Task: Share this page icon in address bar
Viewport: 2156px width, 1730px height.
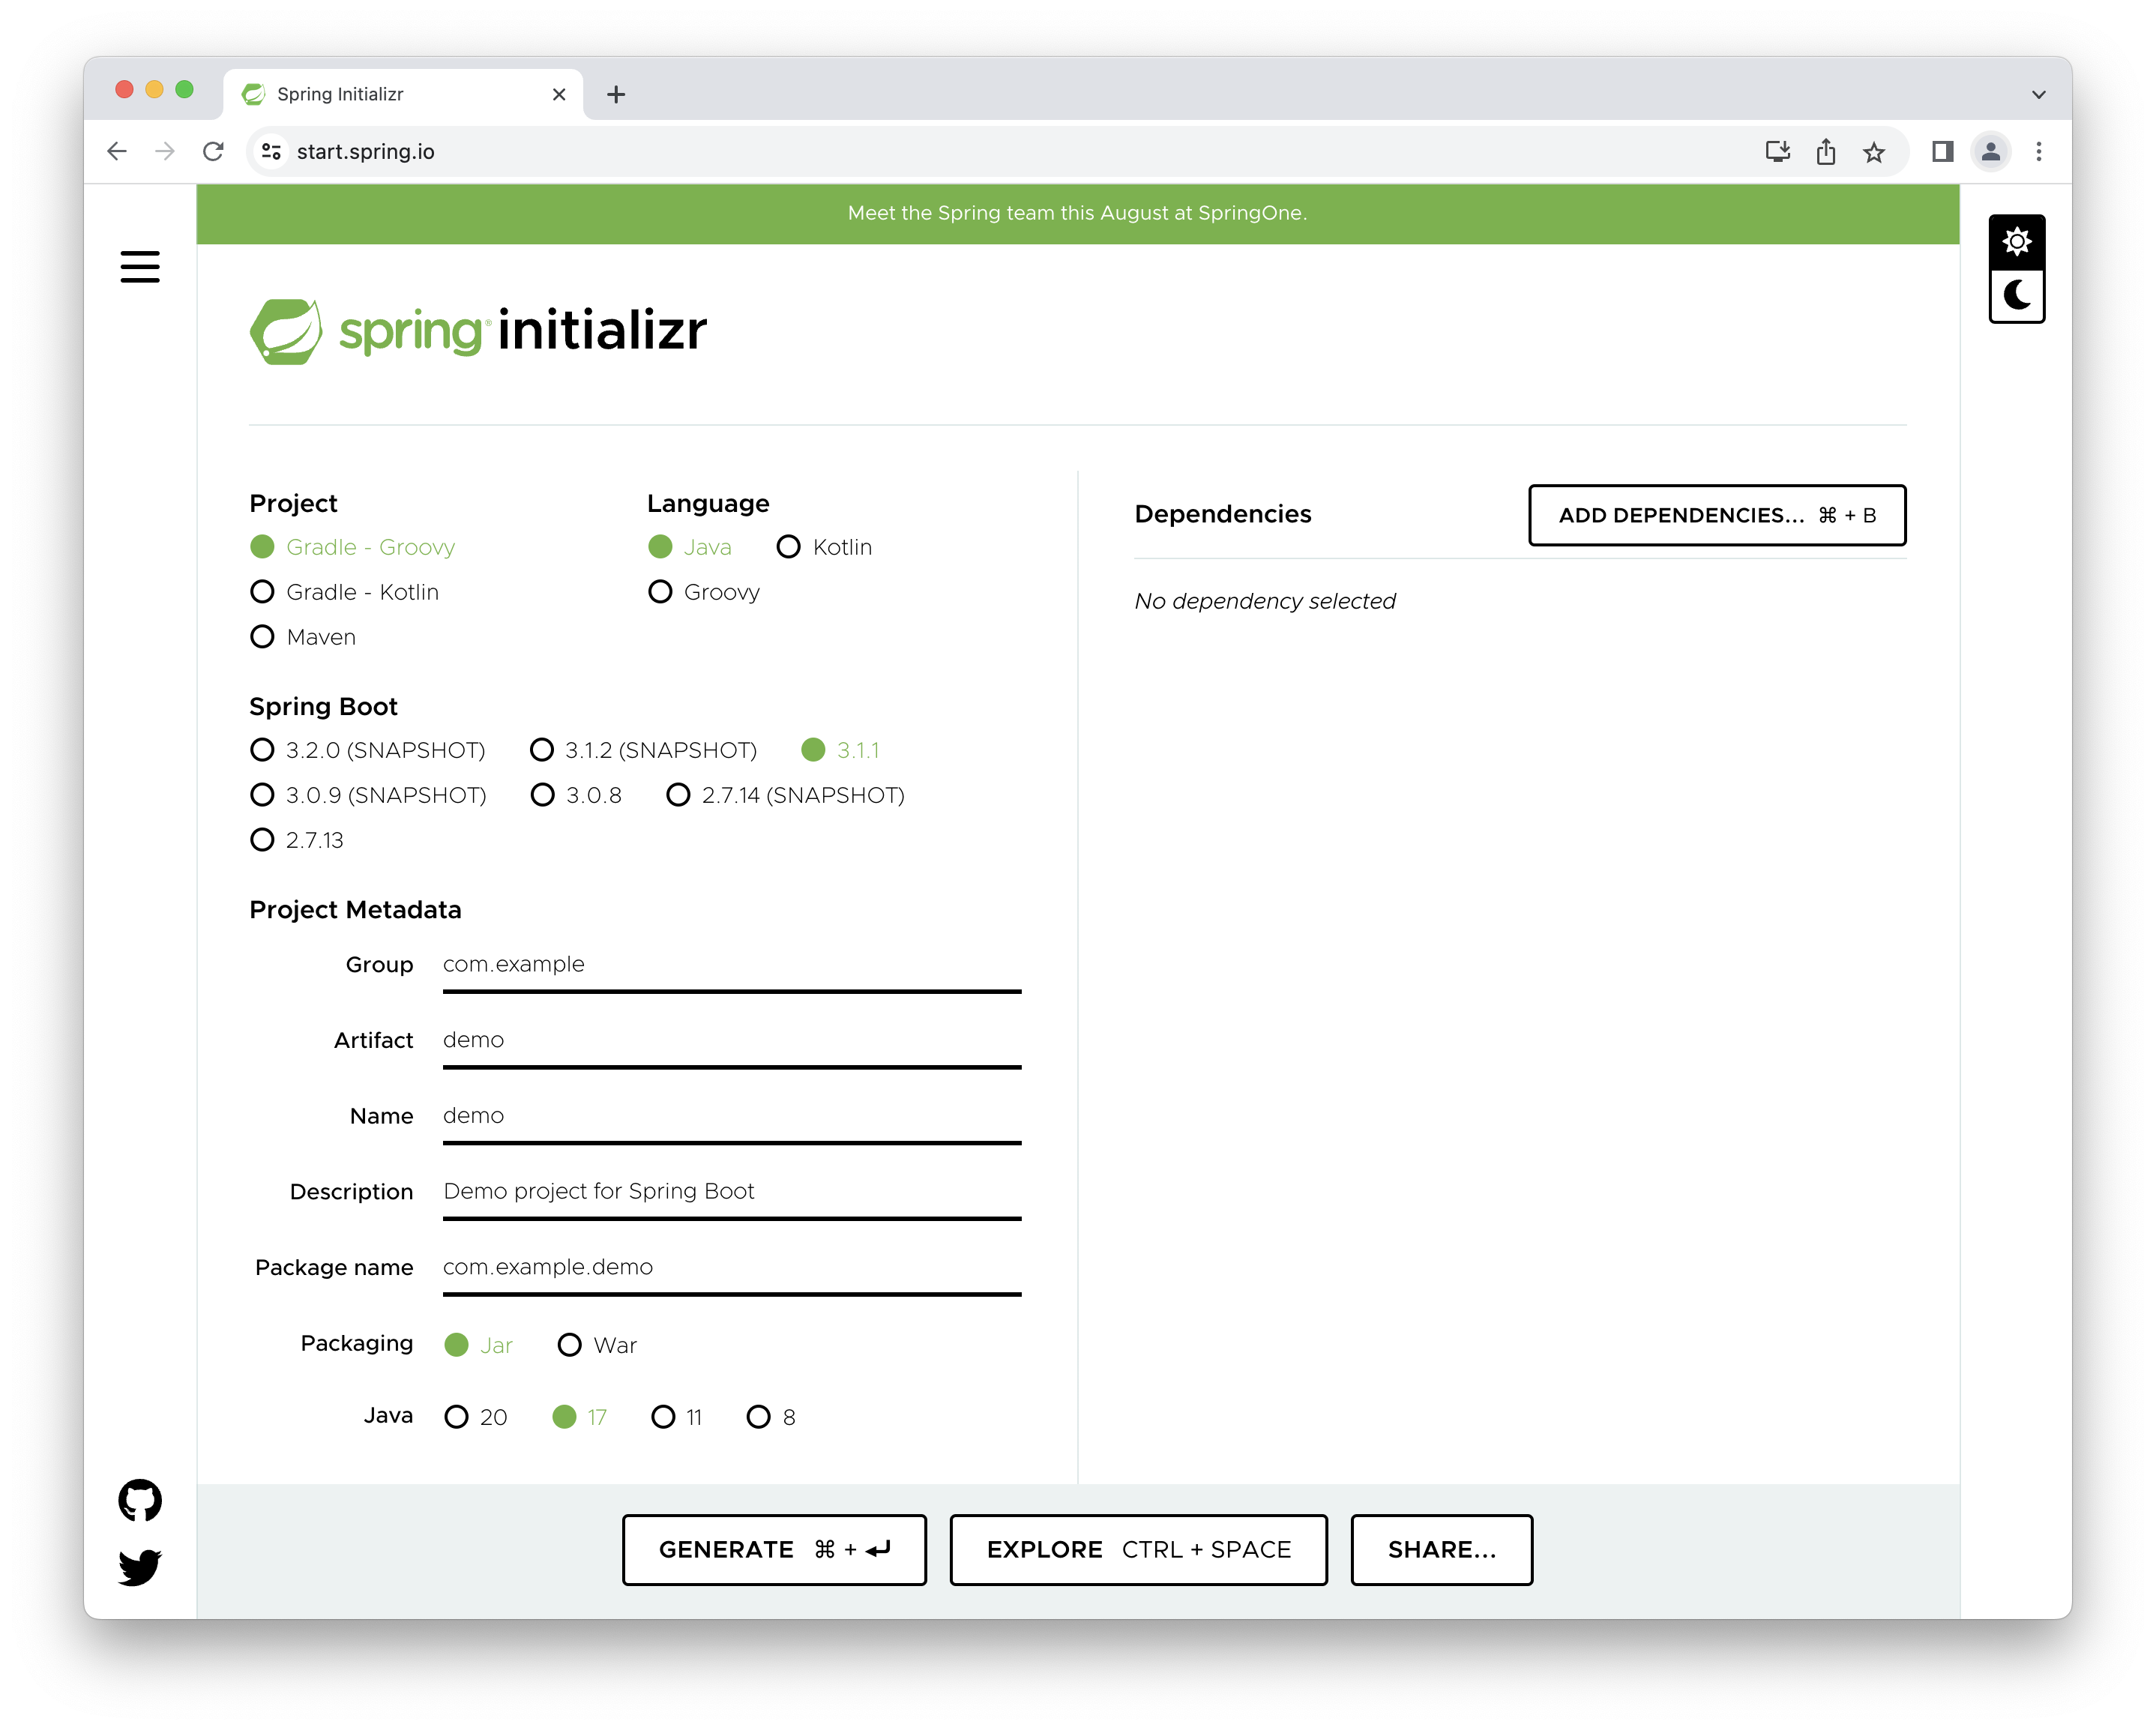Action: 1826,151
